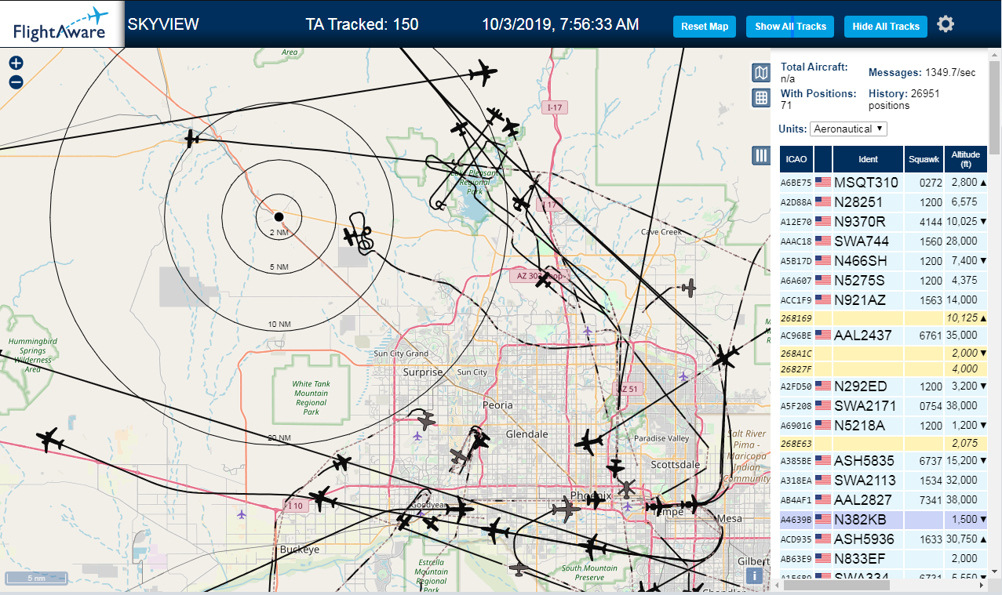The image size is (1002, 595).
Task: Select the N5218A ident cell
Action: (x=868, y=425)
